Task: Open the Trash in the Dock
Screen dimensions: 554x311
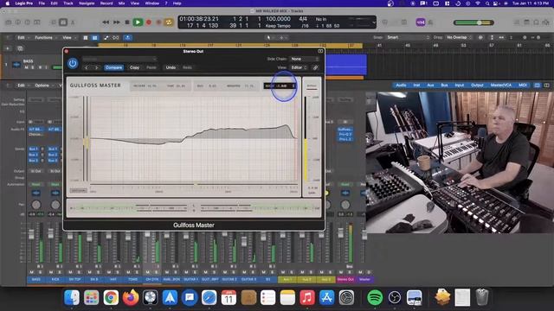Action: [482, 297]
